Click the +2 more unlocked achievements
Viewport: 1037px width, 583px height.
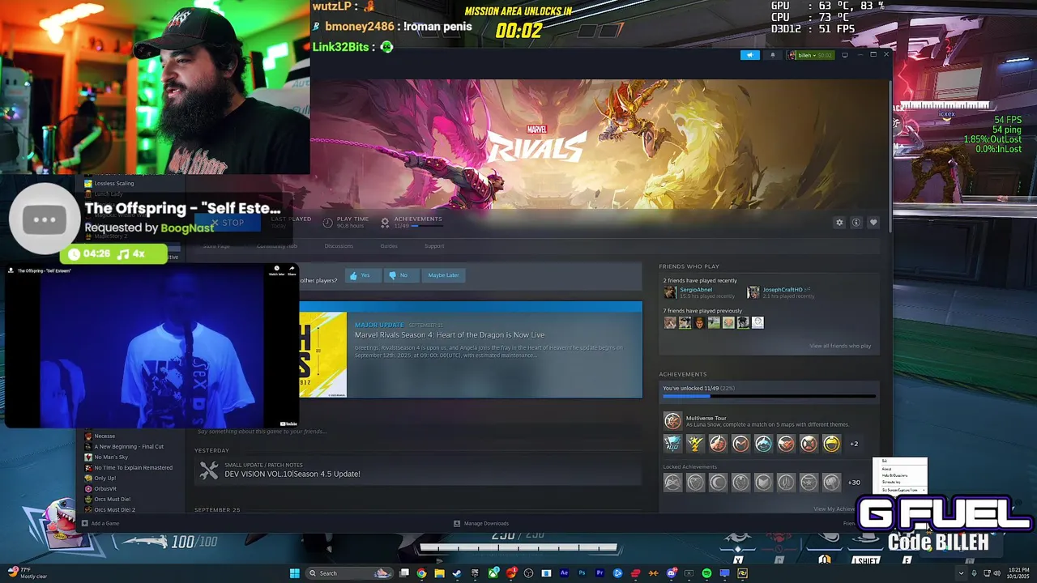(854, 444)
